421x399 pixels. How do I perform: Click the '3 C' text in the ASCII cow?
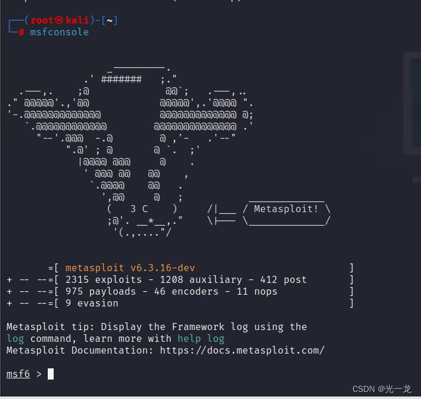coord(139,209)
